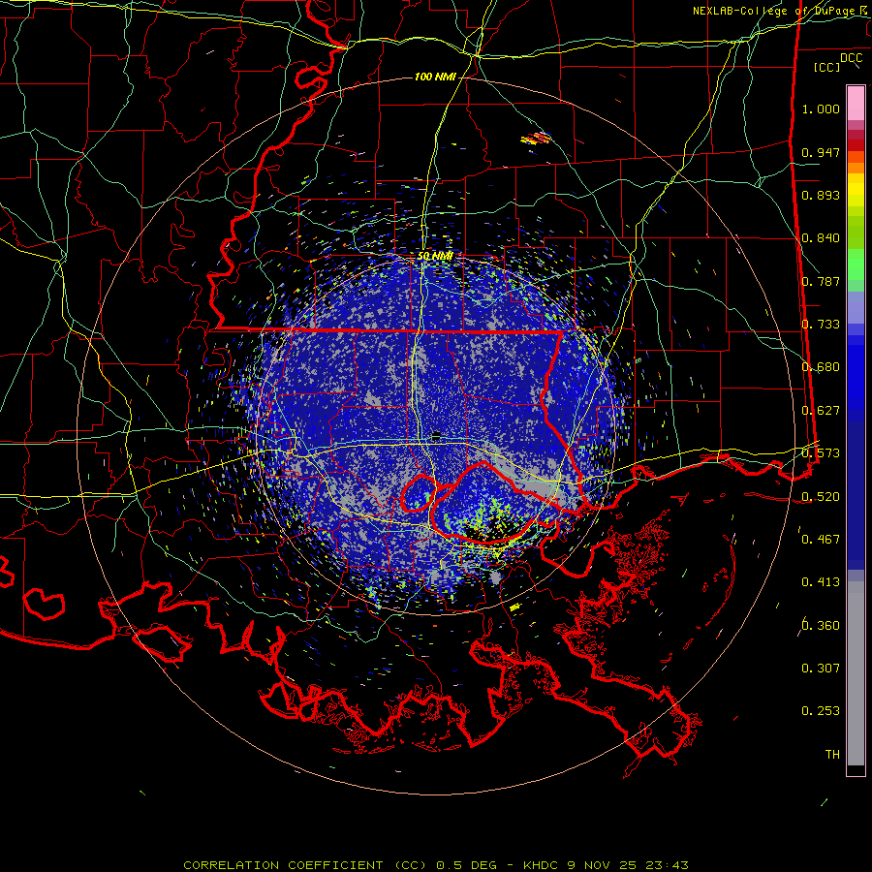Click the CORRELATION COEFFICIENT (CC) caption text
The width and height of the screenshot is (872, 872).
point(305,865)
